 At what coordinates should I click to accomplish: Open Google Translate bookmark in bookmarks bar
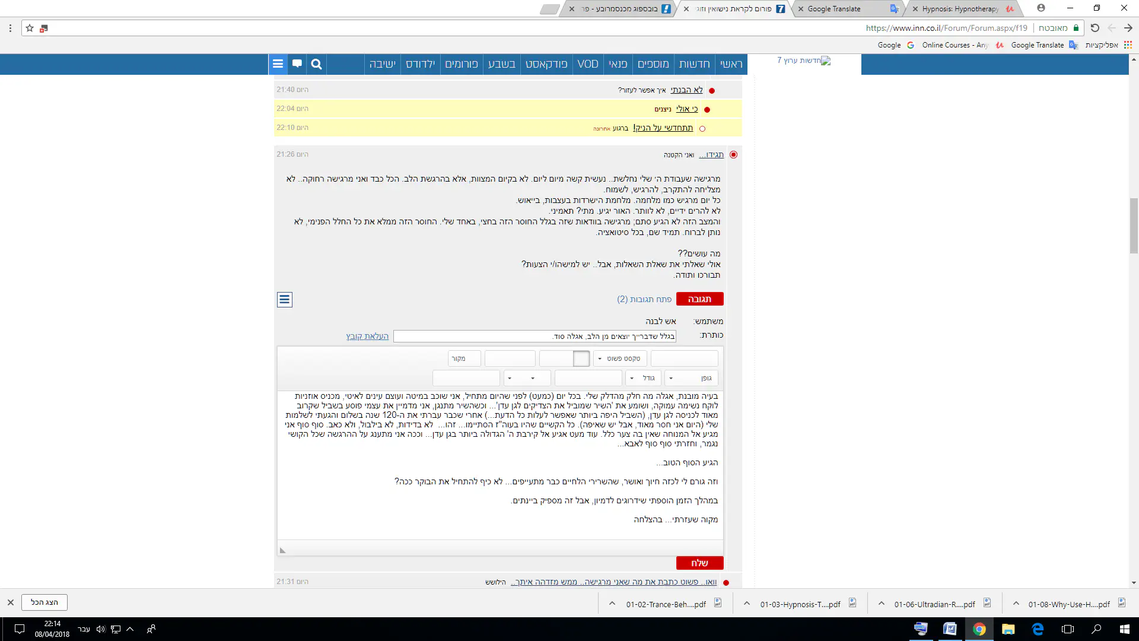click(1037, 45)
